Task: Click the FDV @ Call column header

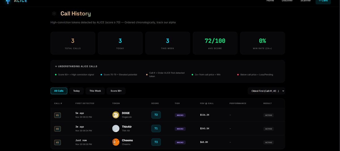Action: pos(207,103)
